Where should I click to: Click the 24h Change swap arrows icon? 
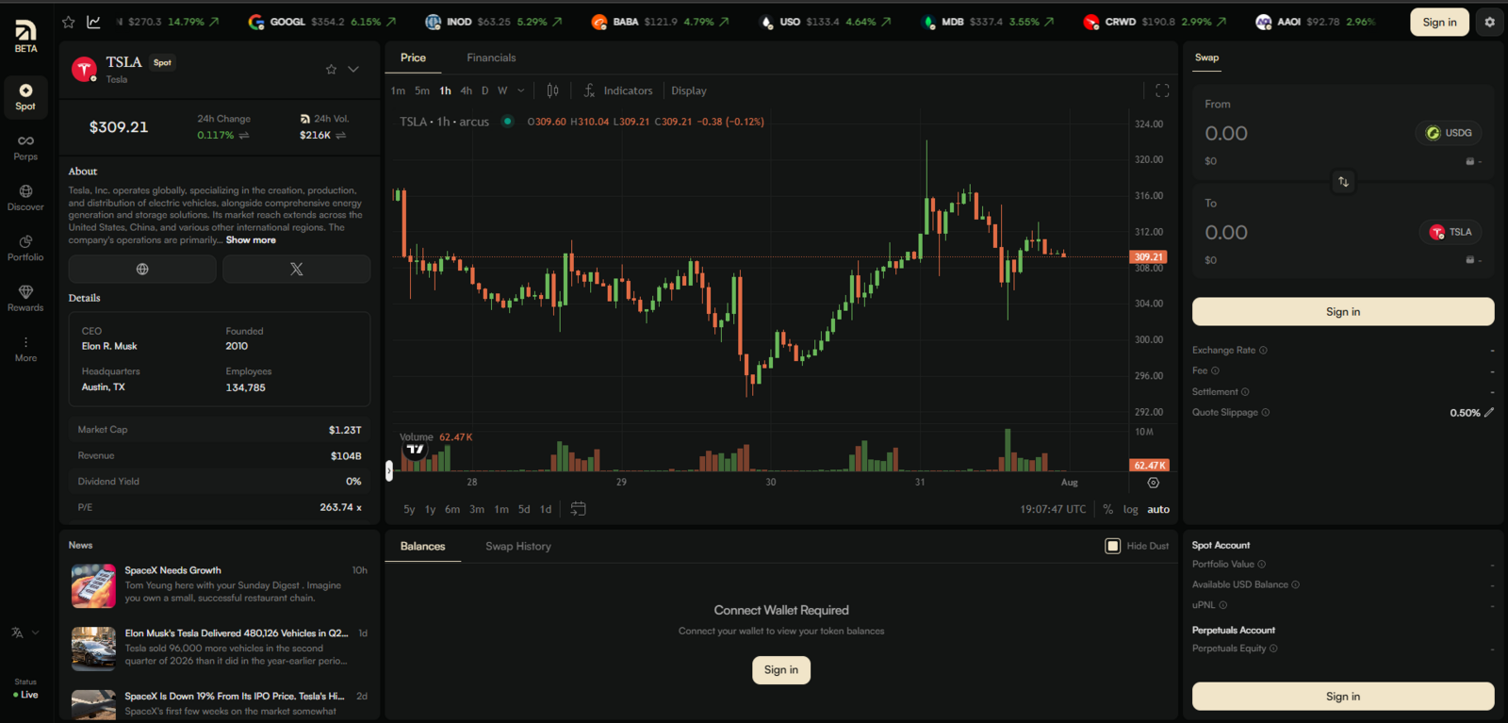pyautogui.click(x=244, y=135)
